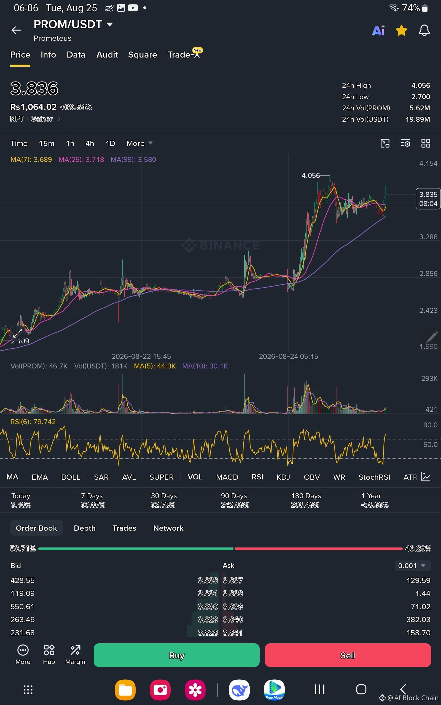Expand chart with fullscreen arrows icon
The width and height of the screenshot is (441, 705).
click(x=17, y=333)
